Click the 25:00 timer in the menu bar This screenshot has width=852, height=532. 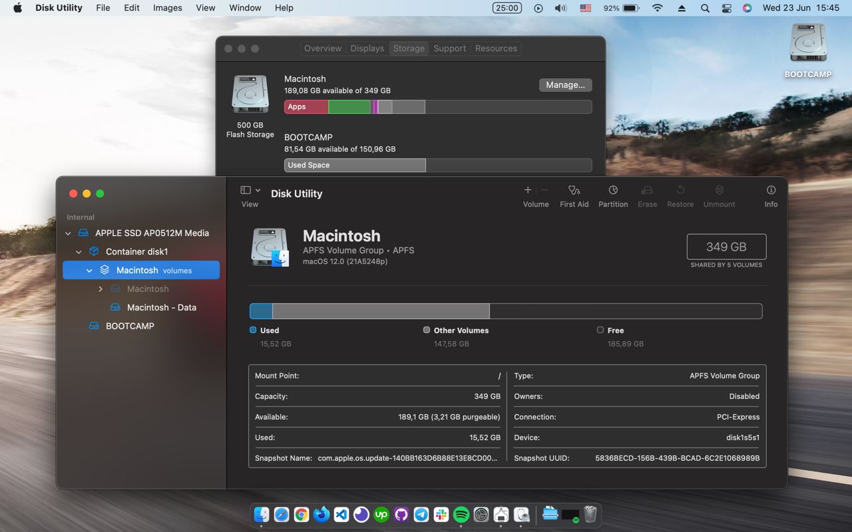coord(507,8)
